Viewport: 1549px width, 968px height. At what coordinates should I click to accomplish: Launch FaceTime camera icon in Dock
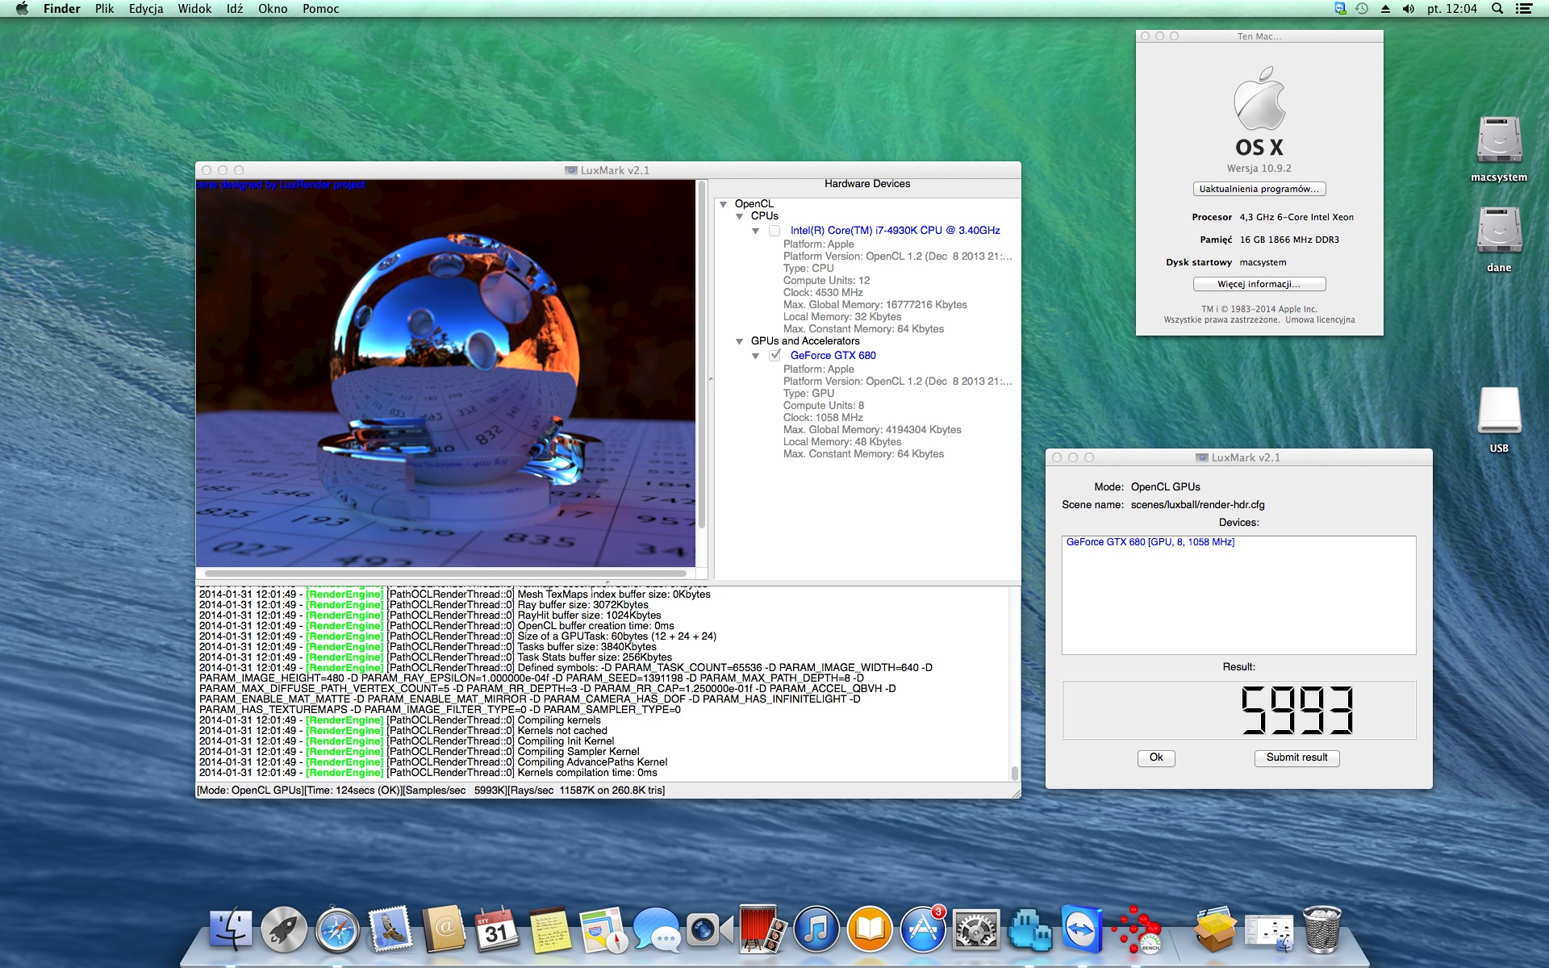click(710, 930)
